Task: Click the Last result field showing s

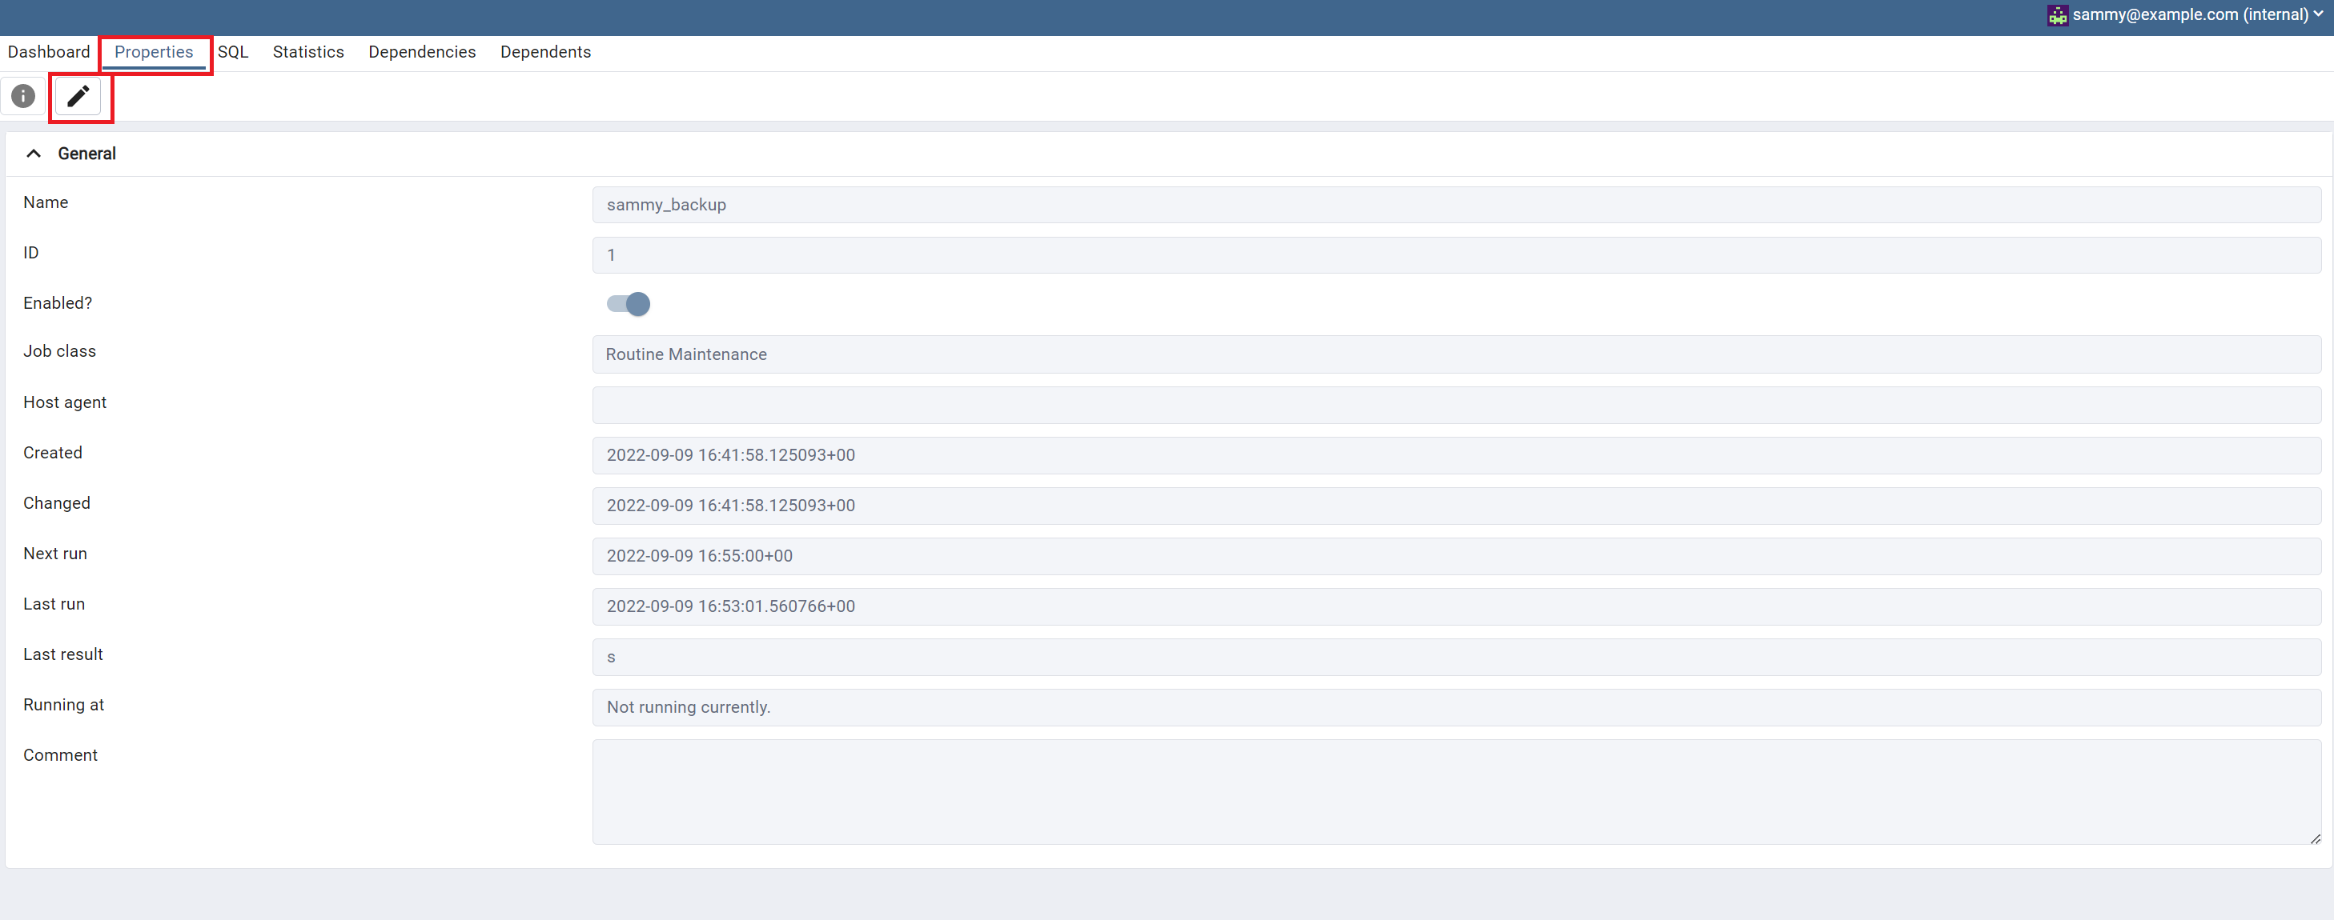Action: (1456, 658)
